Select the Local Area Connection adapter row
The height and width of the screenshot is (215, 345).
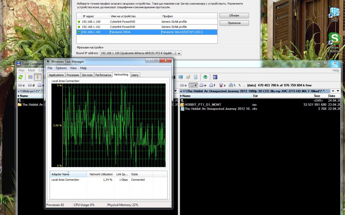pos(109,180)
